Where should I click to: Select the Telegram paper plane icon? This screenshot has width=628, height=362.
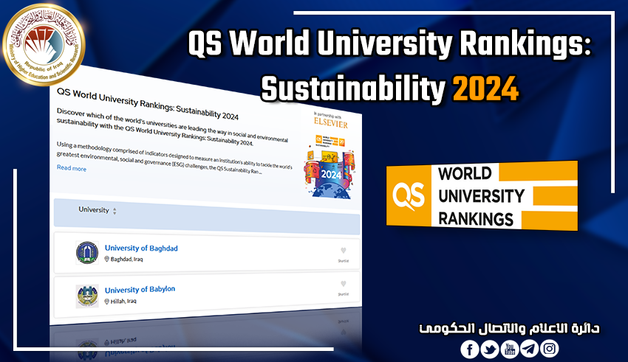tap(529, 349)
